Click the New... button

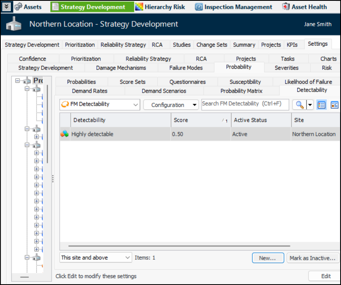[x=267, y=258]
